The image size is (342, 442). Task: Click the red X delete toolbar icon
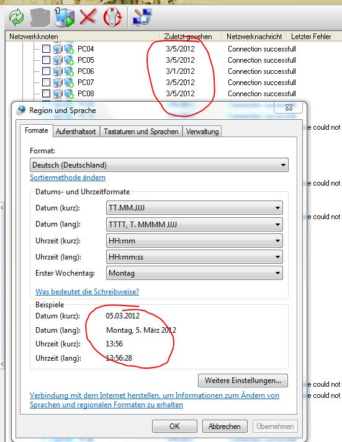click(88, 17)
